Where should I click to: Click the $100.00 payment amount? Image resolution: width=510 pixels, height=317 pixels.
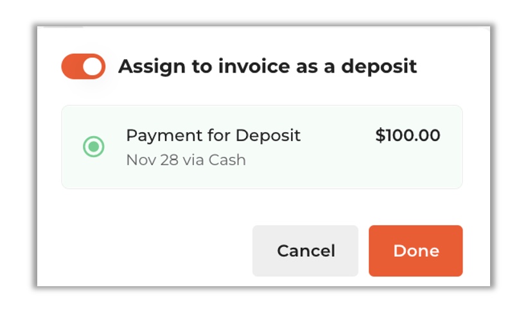tap(408, 135)
